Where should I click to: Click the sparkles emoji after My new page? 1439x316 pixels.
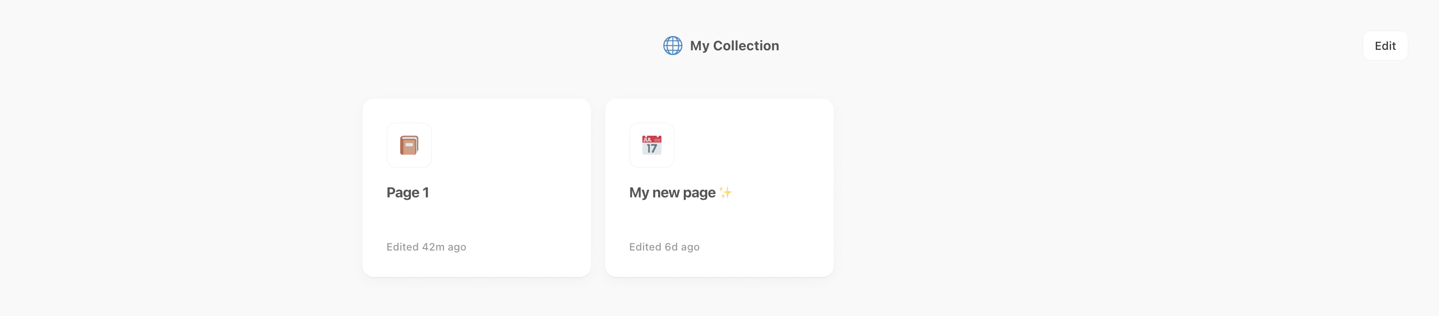pos(726,193)
